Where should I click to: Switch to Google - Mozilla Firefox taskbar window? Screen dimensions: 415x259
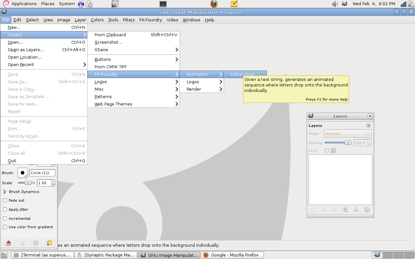click(x=232, y=255)
